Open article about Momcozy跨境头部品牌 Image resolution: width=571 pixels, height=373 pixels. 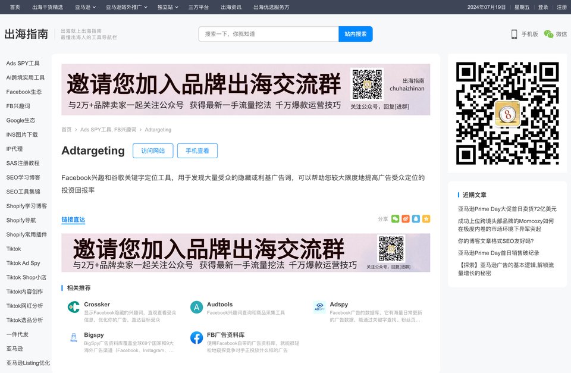pyautogui.click(x=506, y=225)
